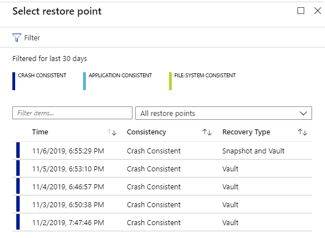
Task: Click the dropdown chevron arrow
Action: point(303,113)
